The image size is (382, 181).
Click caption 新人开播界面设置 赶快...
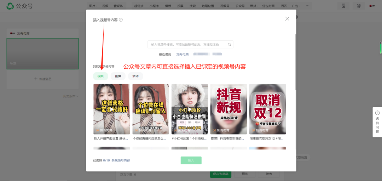(x=111, y=138)
